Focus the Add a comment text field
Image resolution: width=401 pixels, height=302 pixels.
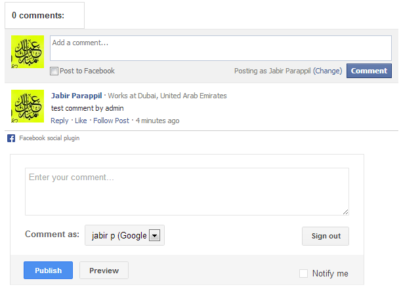221,48
